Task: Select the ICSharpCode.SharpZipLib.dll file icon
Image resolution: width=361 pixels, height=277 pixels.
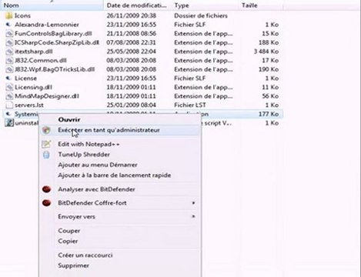Action: pyautogui.click(x=9, y=42)
